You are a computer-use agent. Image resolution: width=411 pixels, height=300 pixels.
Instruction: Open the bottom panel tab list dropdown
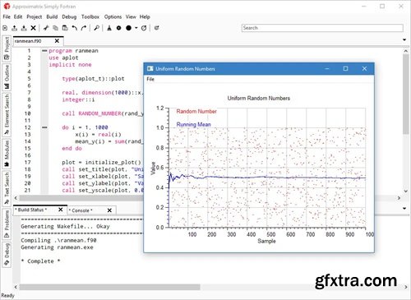404,209
